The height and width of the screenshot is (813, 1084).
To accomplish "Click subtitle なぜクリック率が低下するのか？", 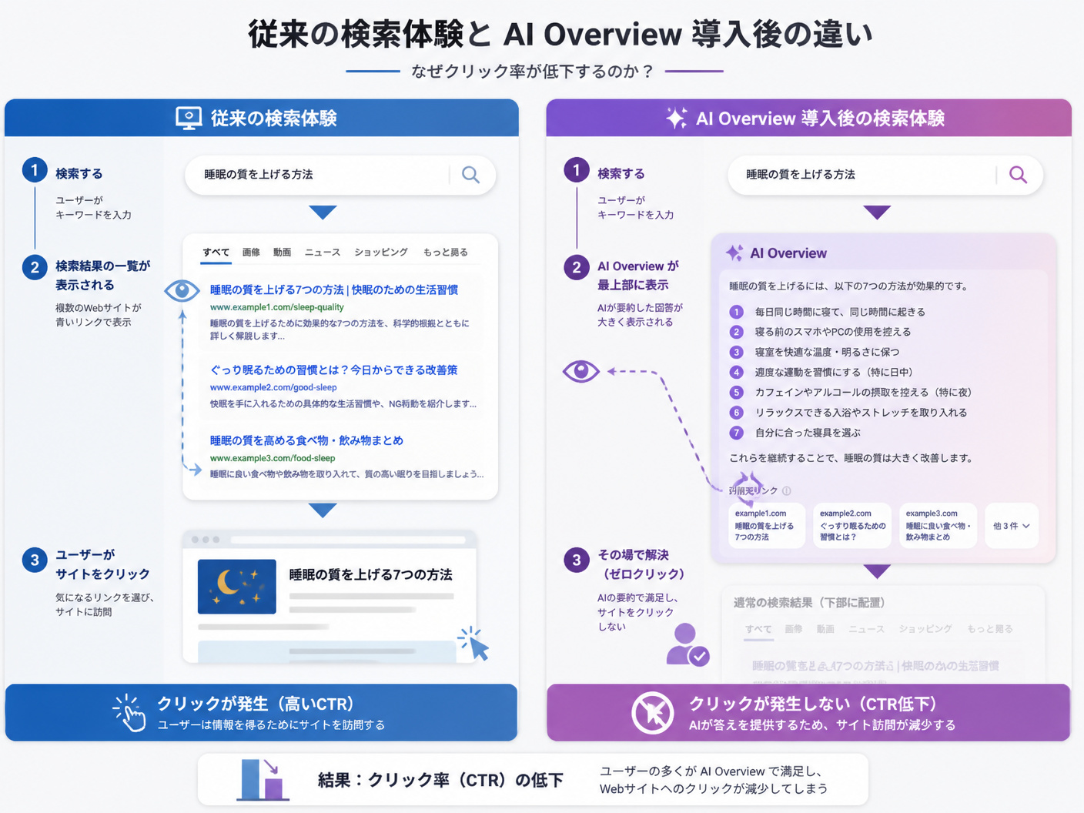I will (x=532, y=72).
